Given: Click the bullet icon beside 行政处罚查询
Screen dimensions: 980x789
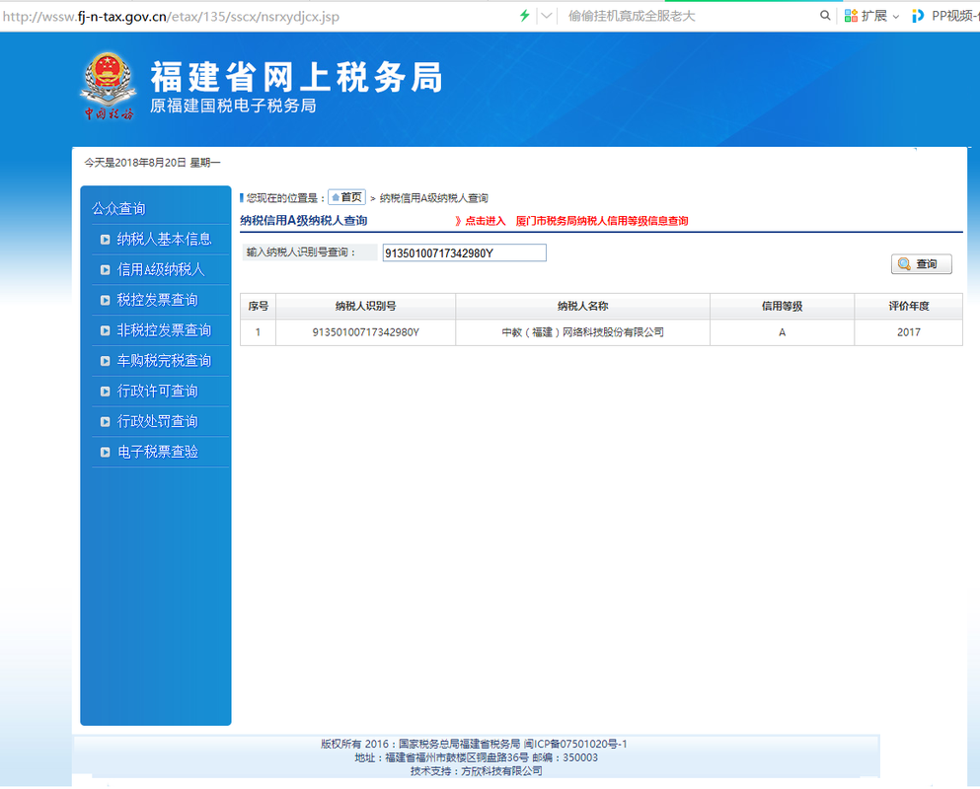Looking at the screenshot, I should [x=105, y=422].
